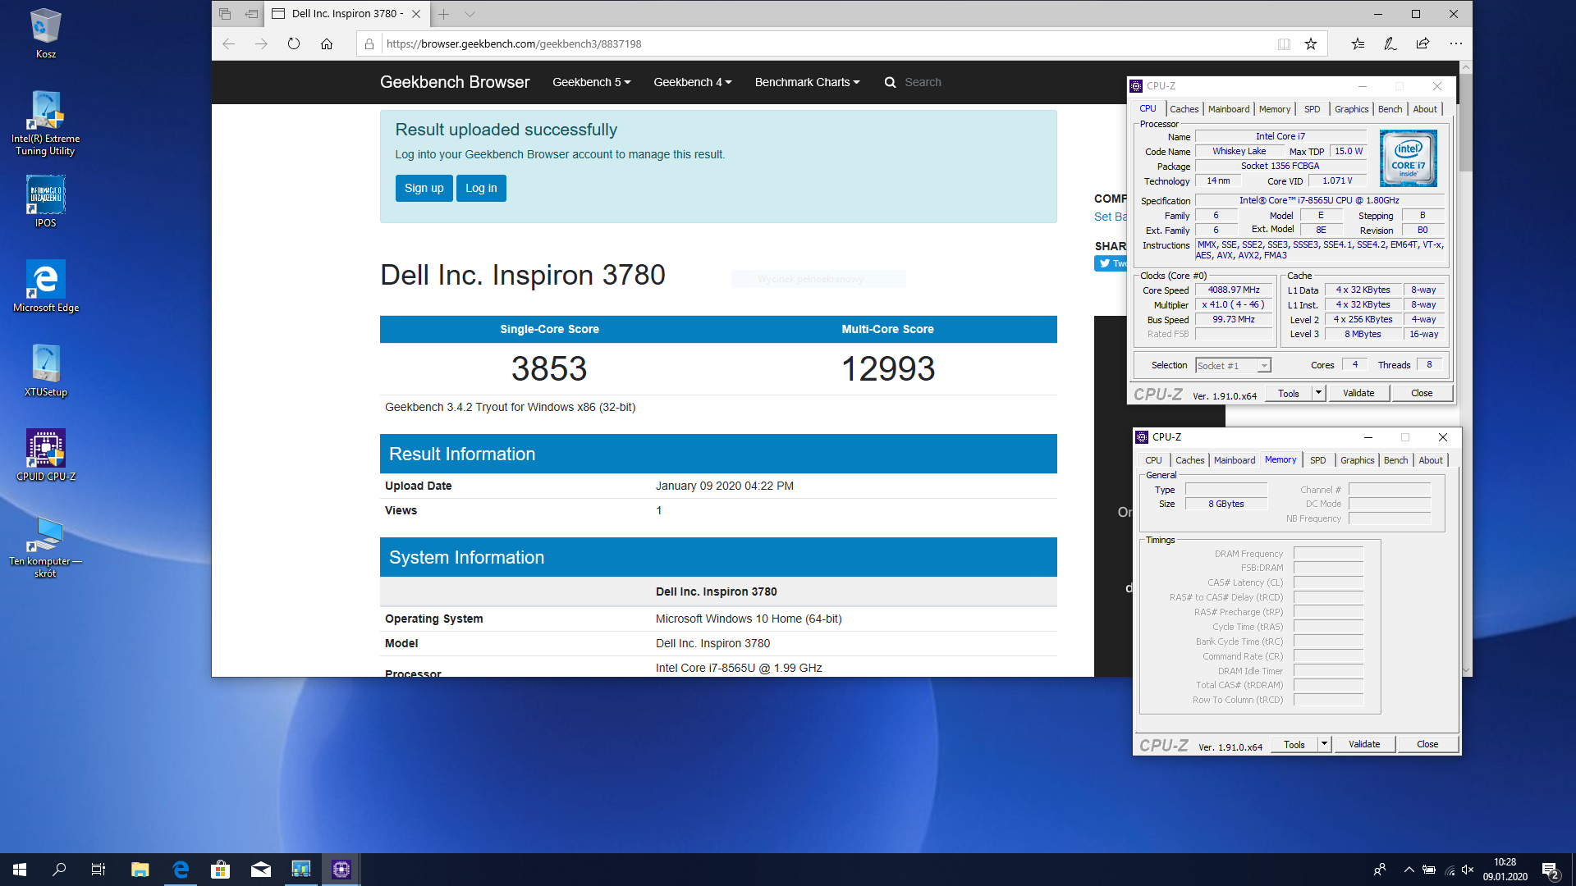Click the Geekbench search magnifier icon
The width and height of the screenshot is (1576, 886).
click(x=890, y=82)
